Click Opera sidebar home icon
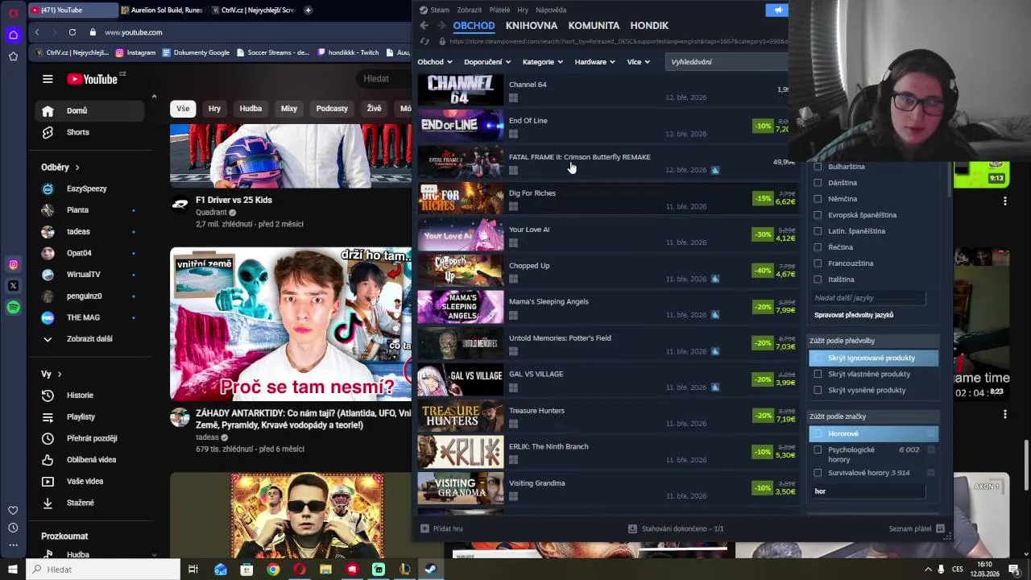This screenshot has height=580, width=1031. (x=13, y=35)
